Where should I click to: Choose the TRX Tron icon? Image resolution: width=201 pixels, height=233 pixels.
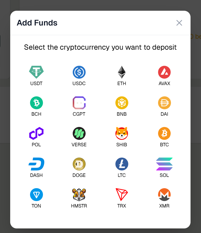point(122,194)
